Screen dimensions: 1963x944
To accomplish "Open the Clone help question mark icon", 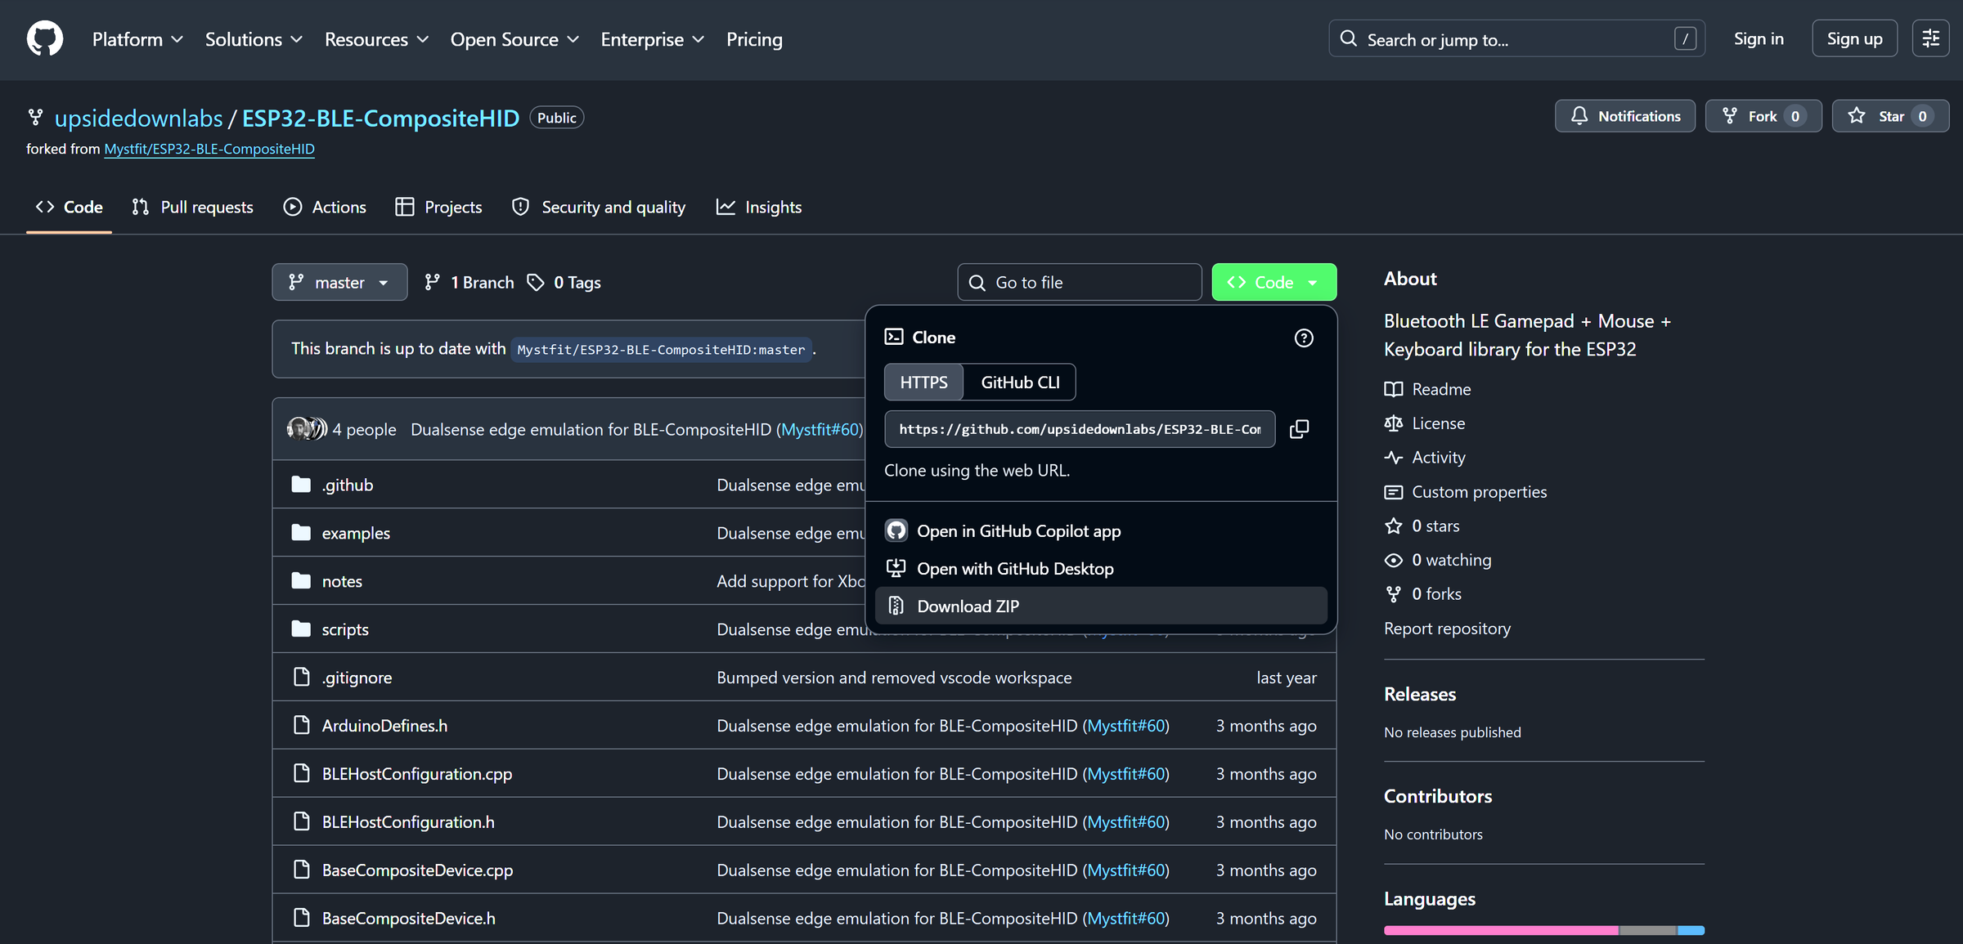I will pos(1304,338).
